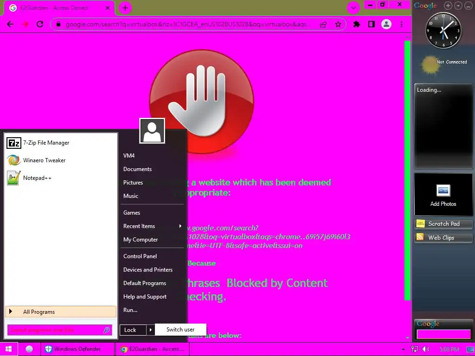Click the browser back arrow

[10, 24]
